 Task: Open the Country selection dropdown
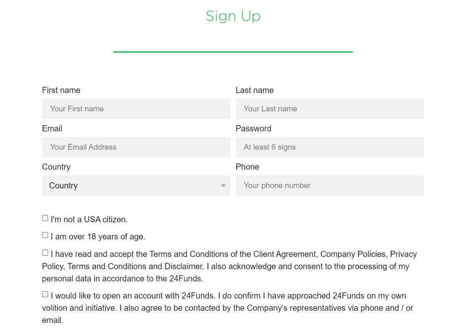coord(136,186)
